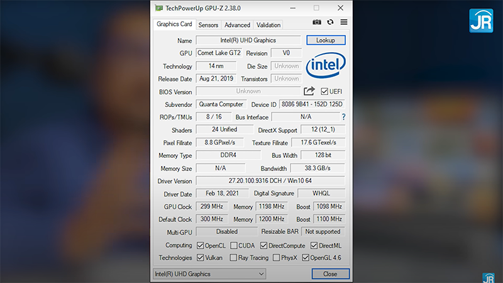The image size is (503, 283).
Task: Open the Intel(R) UHD Graphics GPU dropdown
Action: click(209, 274)
